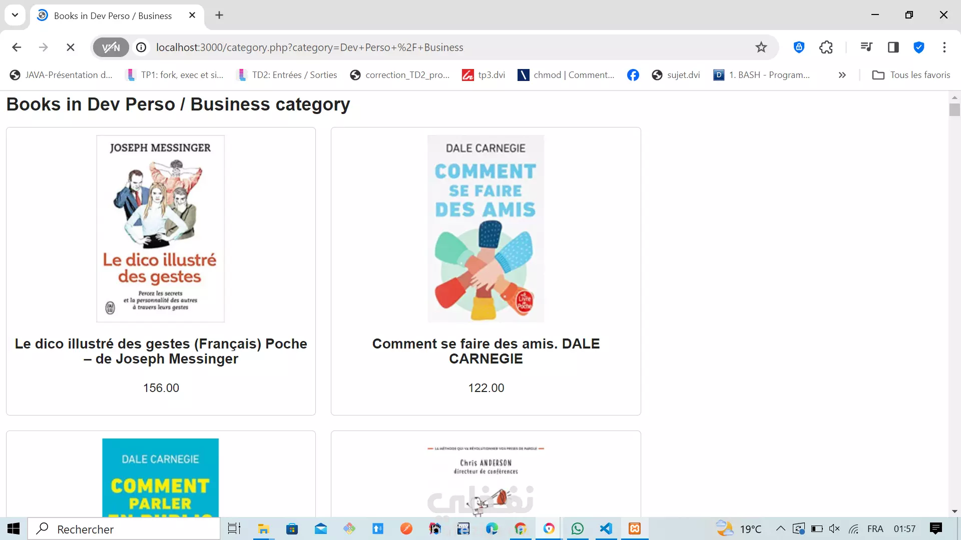This screenshot has width=961, height=540.
Task: Click Le dico illustré des gestes title
Action: tap(161, 351)
